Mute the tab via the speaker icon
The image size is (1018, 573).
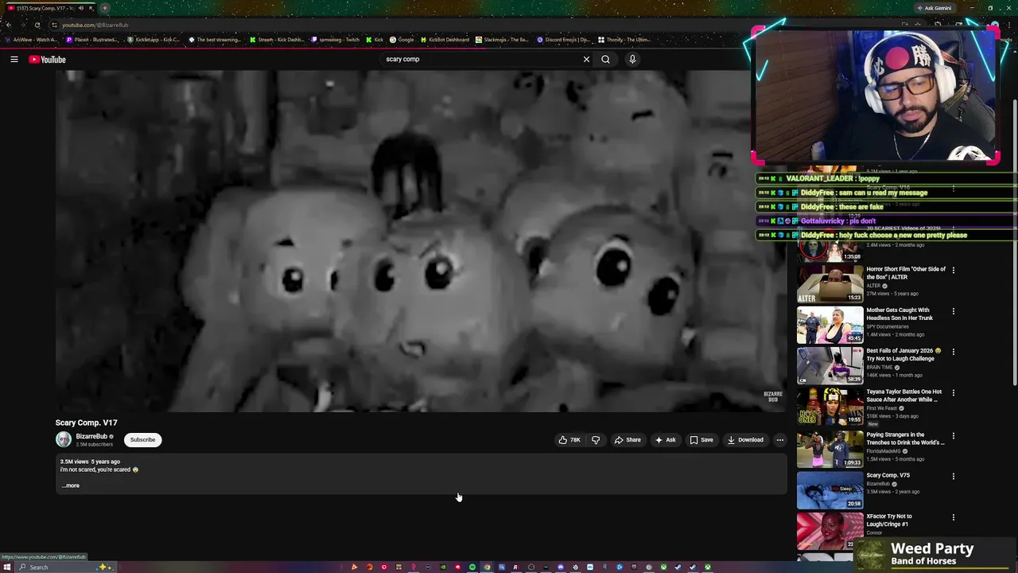pyautogui.click(x=80, y=8)
